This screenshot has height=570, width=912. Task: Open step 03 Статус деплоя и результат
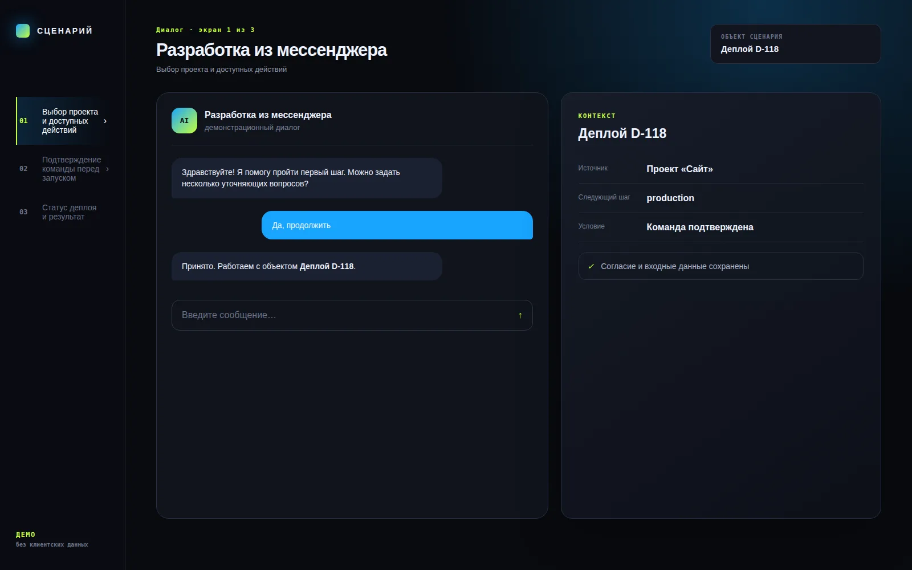(x=63, y=212)
